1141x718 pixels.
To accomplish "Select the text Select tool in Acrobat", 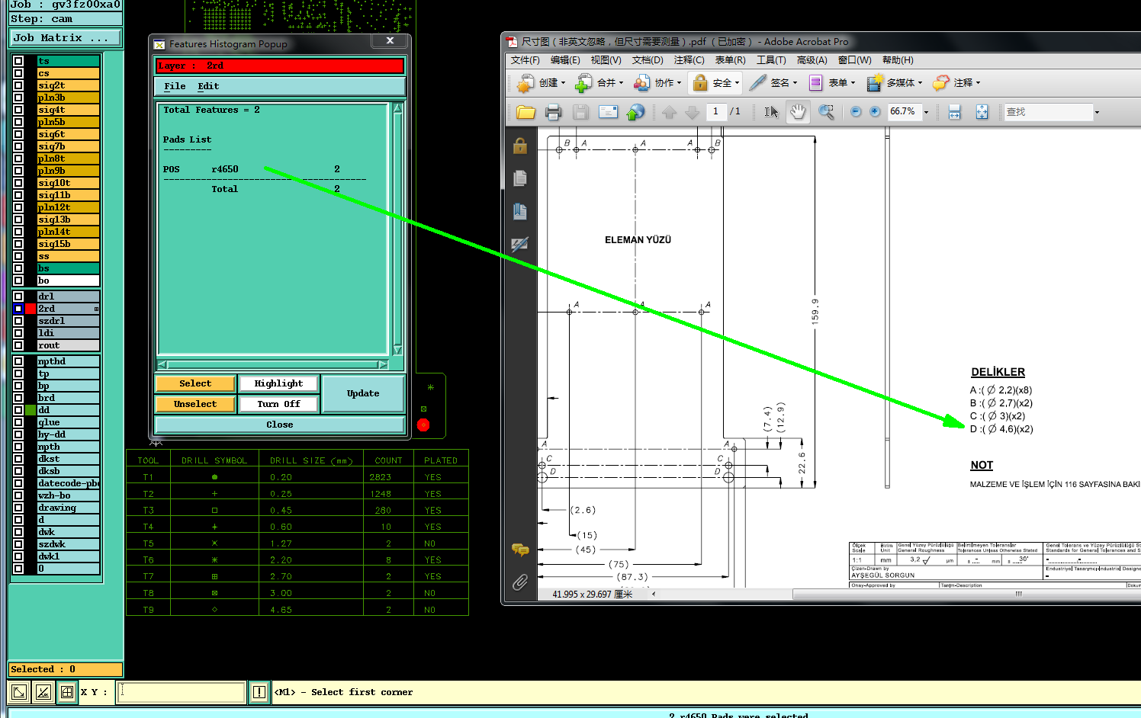I will [x=771, y=112].
